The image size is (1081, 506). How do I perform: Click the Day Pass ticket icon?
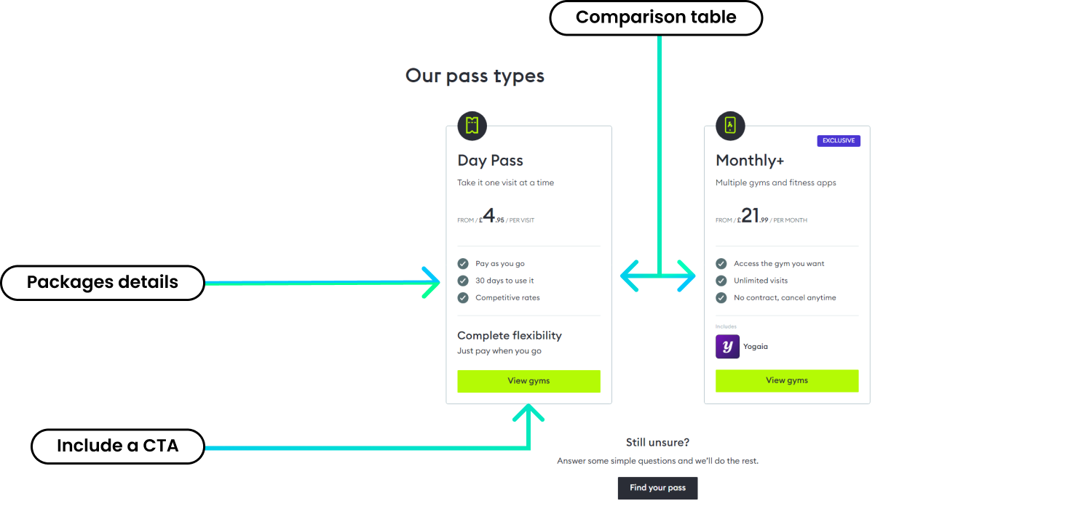[472, 126]
